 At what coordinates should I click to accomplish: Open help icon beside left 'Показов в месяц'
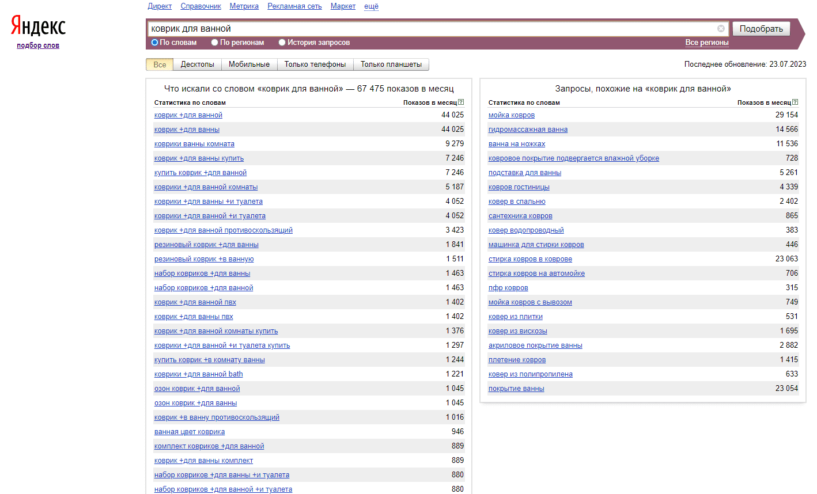461,102
